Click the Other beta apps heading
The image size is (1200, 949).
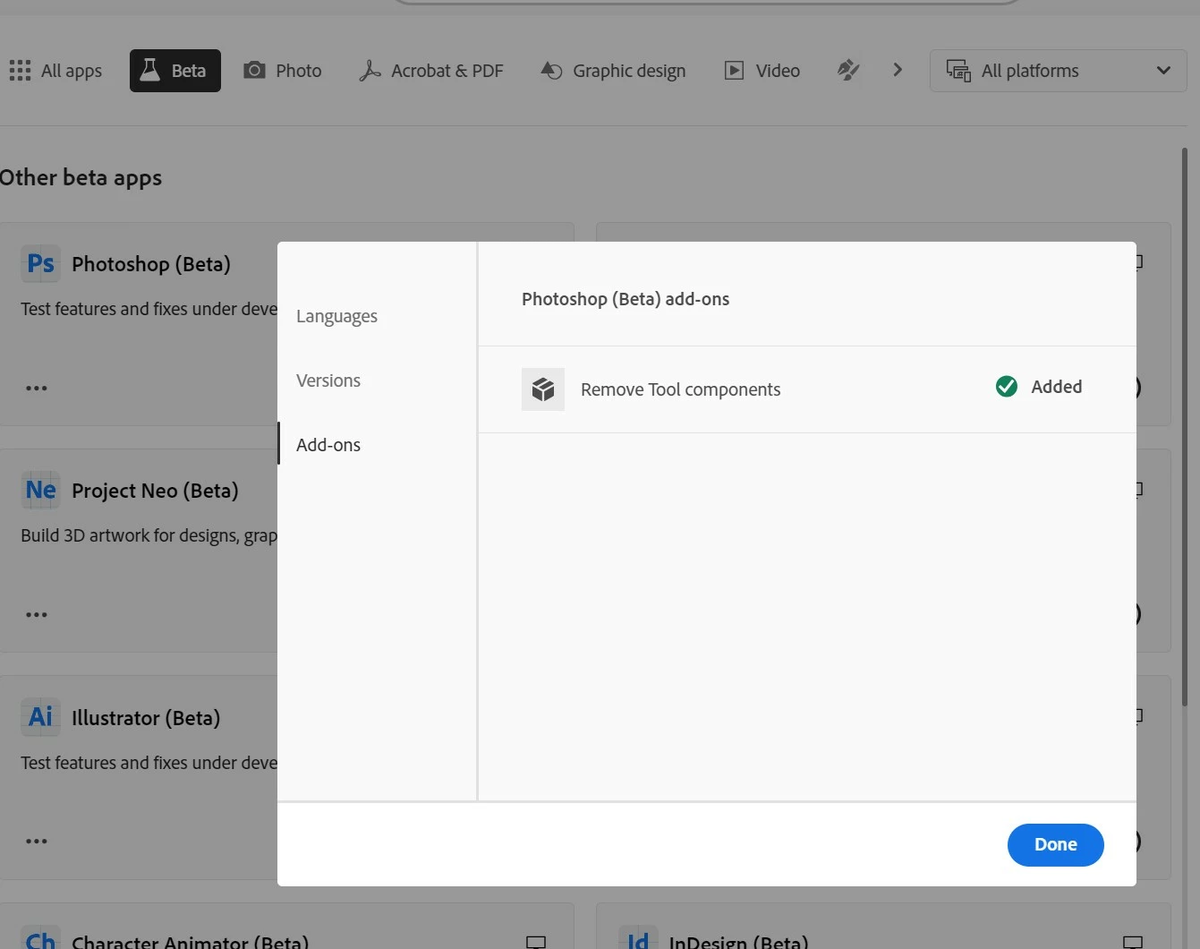point(81,177)
